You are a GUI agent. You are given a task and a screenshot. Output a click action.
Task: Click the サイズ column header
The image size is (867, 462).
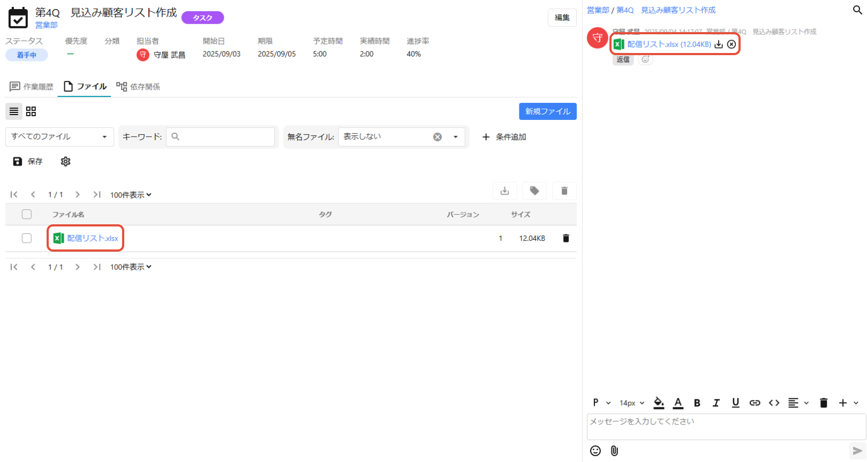coord(521,214)
